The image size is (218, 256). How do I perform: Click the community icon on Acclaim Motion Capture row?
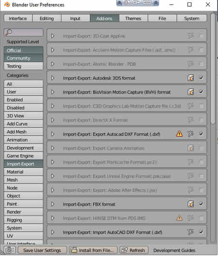click(190, 50)
